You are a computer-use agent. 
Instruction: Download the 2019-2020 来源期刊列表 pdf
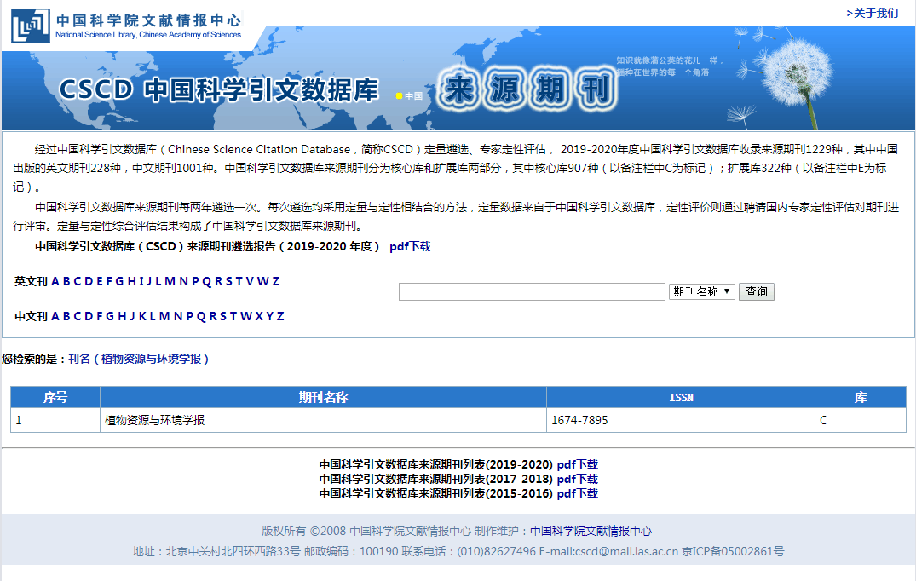577,464
